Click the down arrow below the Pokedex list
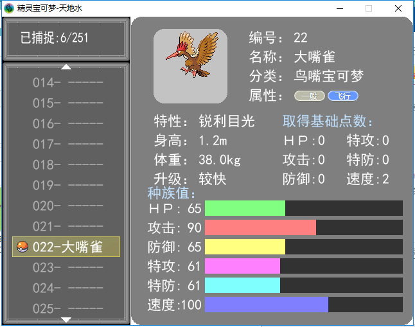This screenshot has width=415, height=327. [x=66, y=319]
